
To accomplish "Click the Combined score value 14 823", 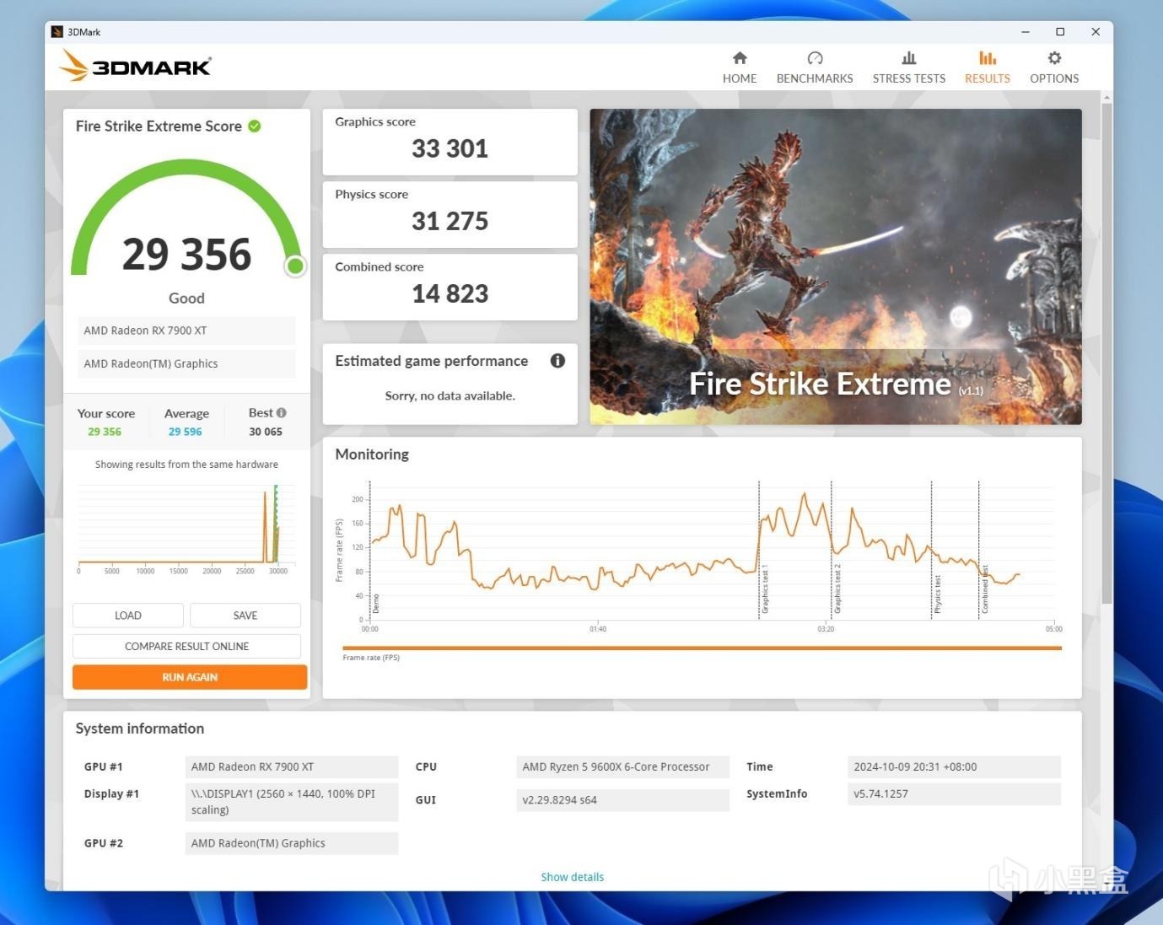I will click(450, 294).
